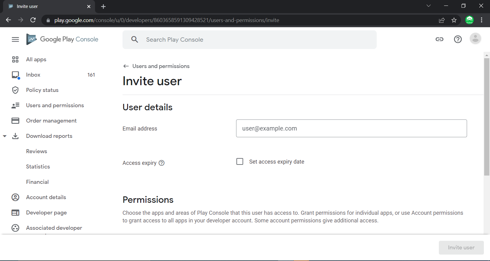Reload the page with refresh icon
This screenshot has width=490, height=261.
(33, 20)
